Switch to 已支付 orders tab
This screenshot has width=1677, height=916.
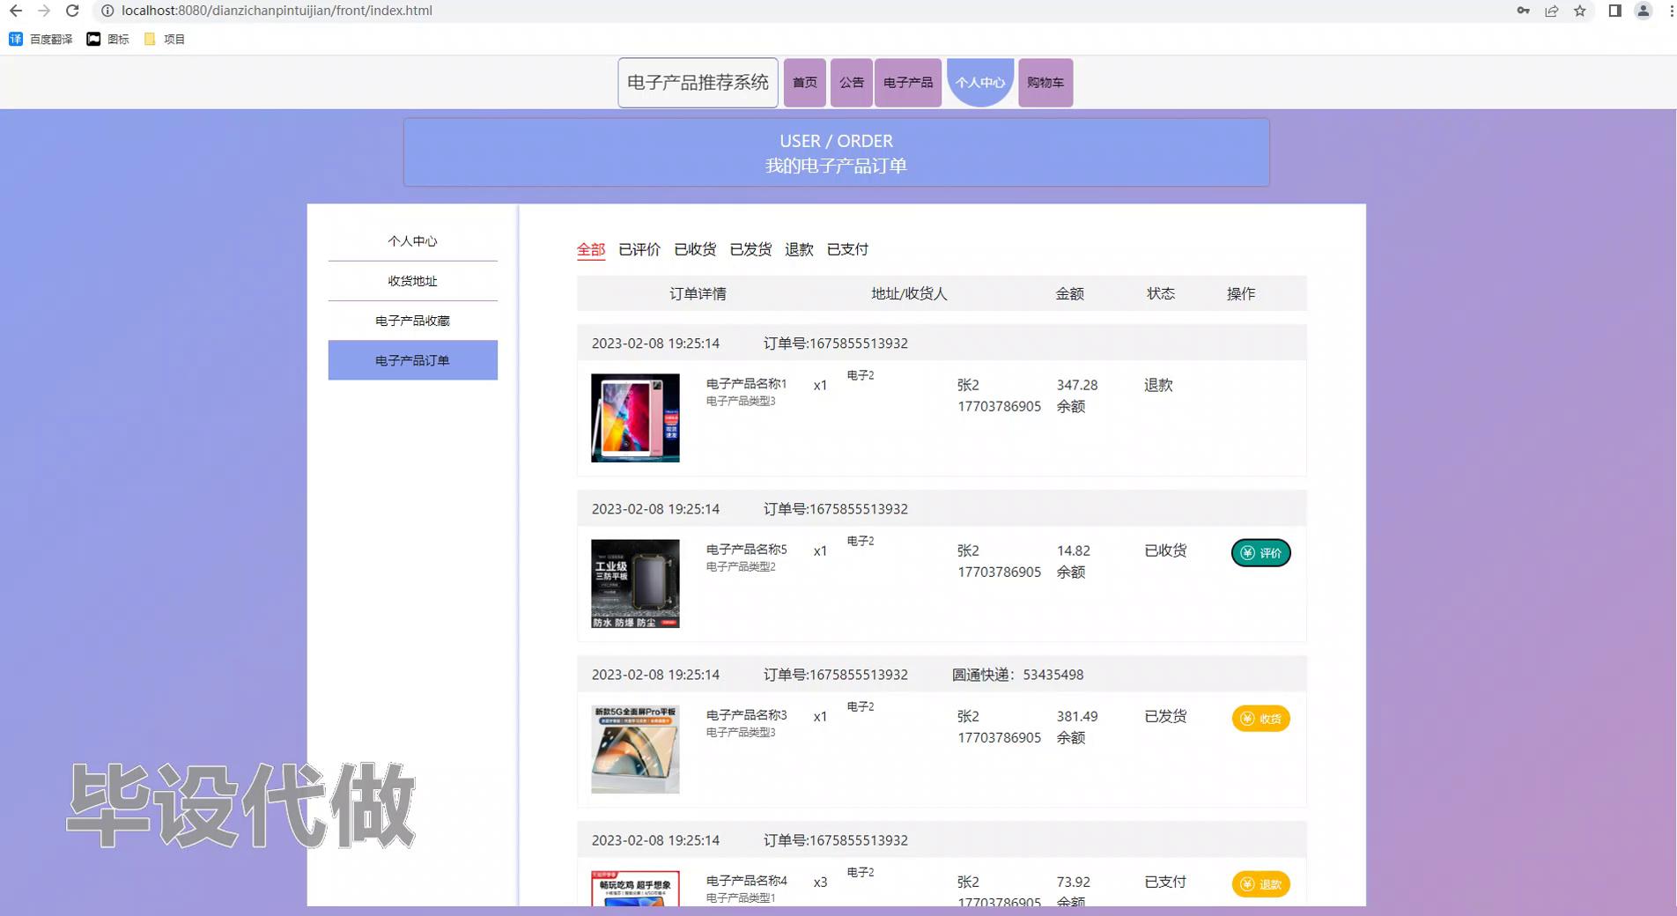[x=847, y=249]
